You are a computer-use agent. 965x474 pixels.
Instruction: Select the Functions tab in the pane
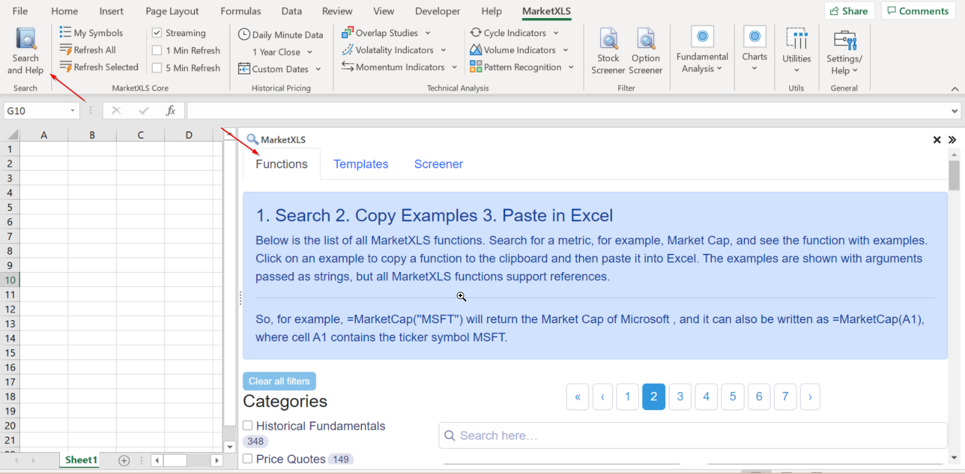(x=282, y=164)
